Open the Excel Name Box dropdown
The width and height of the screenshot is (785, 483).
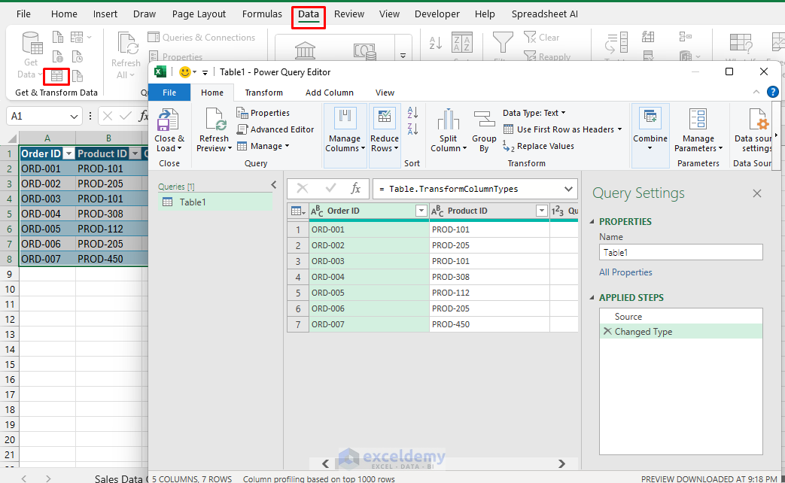tap(74, 117)
